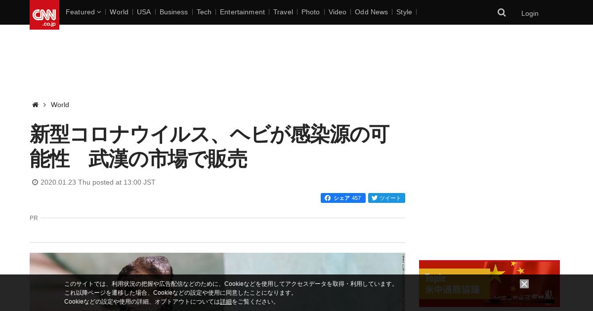Click the Login link
Image resolution: width=593 pixels, height=311 pixels.
click(x=530, y=13)
